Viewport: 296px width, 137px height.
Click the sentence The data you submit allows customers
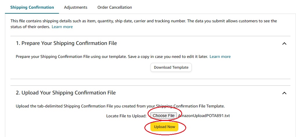(x=144, y=24)
